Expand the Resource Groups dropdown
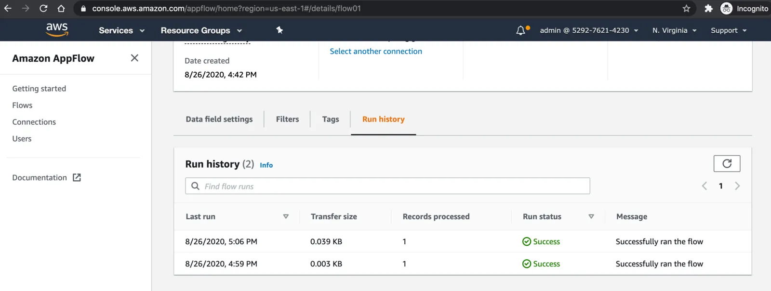Screen dimensions: 771x291 tap(201, 30)
